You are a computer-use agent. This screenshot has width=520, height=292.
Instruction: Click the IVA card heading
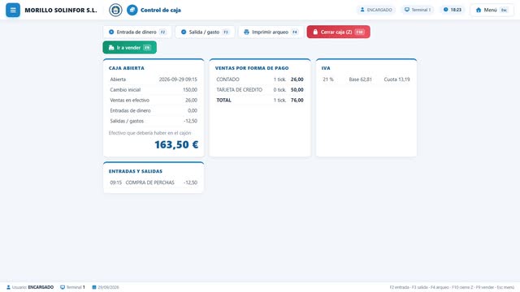click(x=326, y=68)
